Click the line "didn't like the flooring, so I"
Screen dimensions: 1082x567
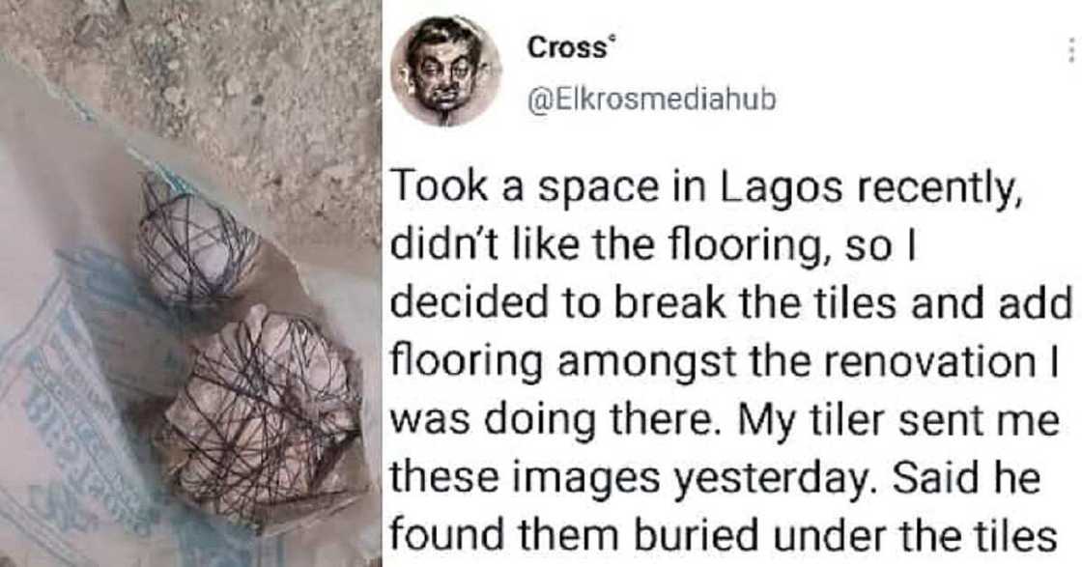(654, 252)
